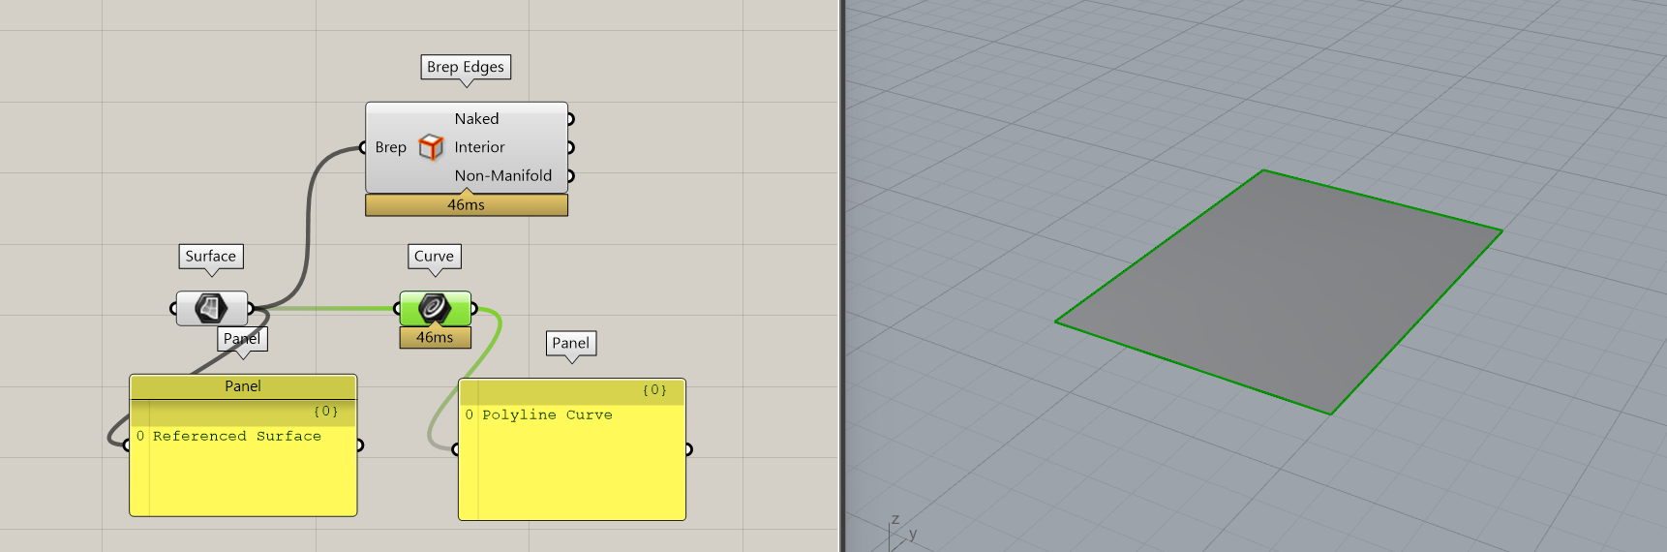Select the Brep Edges component icon
This screenshot has height=552, width=1667.
(431, 147)
